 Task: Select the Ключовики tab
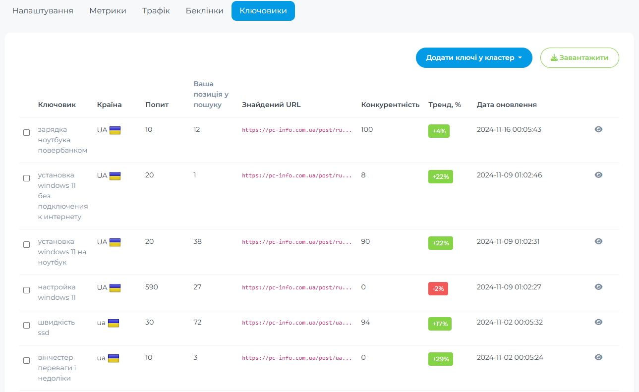(263, 11)
